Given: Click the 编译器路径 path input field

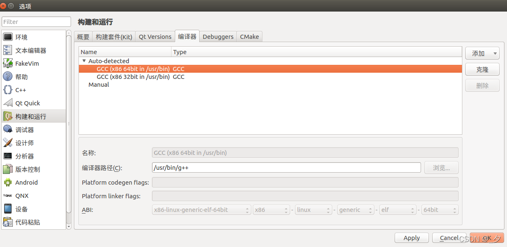Looking at the screenshot, I should [286, 168].
